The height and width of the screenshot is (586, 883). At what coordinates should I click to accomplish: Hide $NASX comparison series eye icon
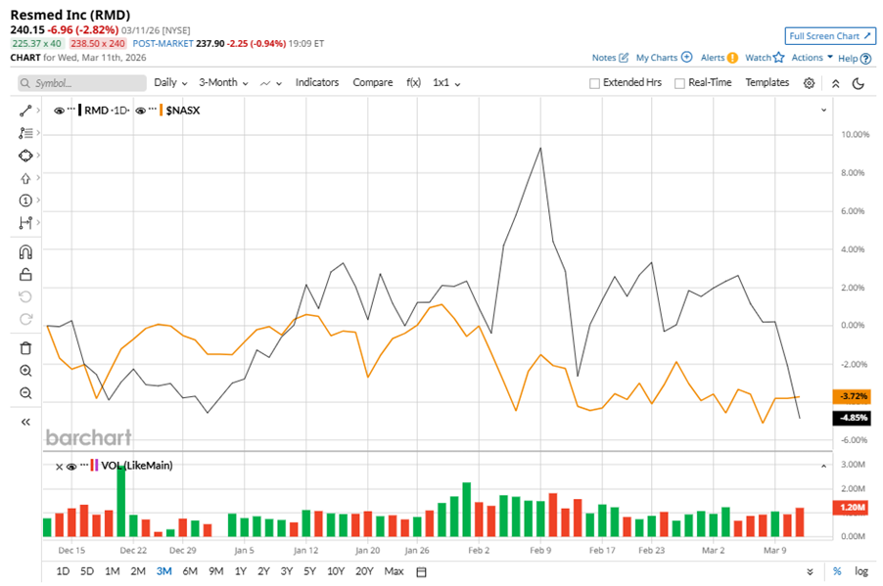(x=141, y=111)
